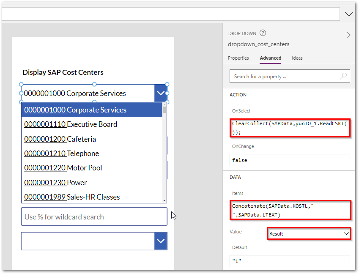Switch to the Properties tab

click(238, 58)
